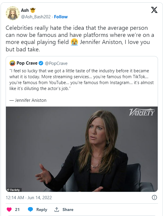Click the Pop Crave logo avatar
This screenshot has width=163, height=216.
click(x=12, y=63)
